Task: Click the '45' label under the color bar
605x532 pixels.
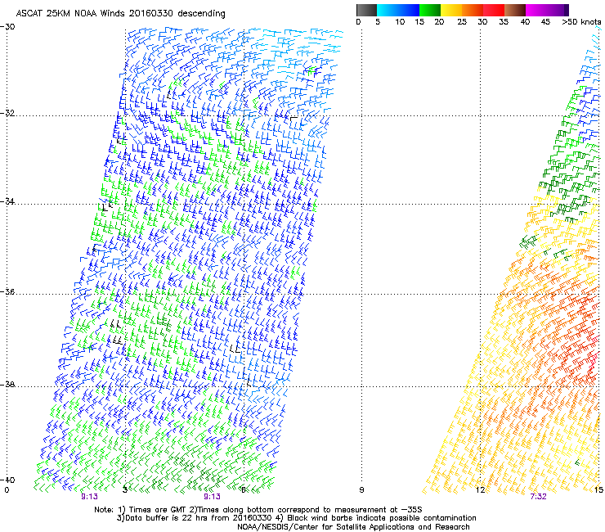Action: click(545, 21)
